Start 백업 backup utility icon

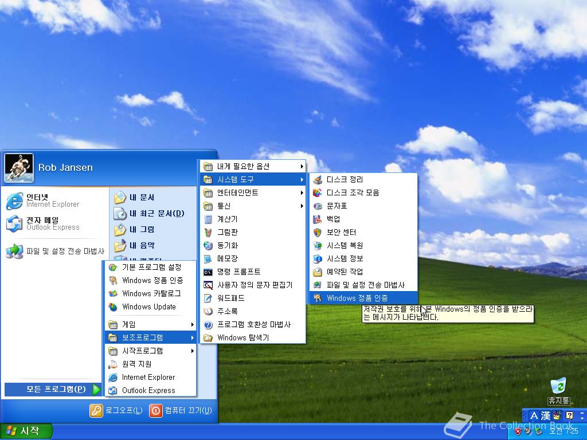pyautogui.click(x=318, y=219)
